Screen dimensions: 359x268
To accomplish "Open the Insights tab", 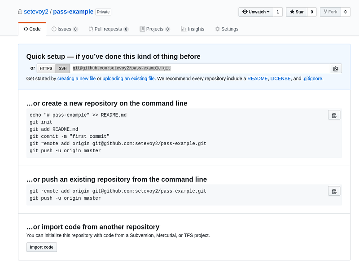I will (x=193, y=29).
